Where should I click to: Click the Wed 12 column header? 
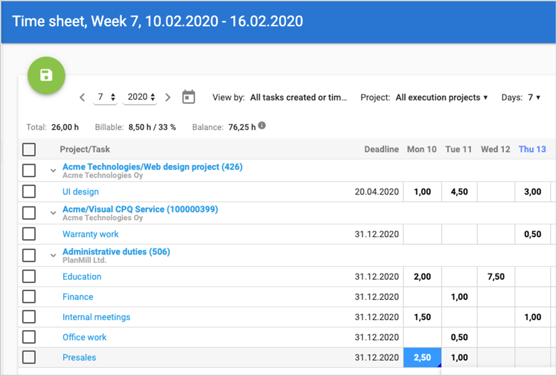[496, 149]
